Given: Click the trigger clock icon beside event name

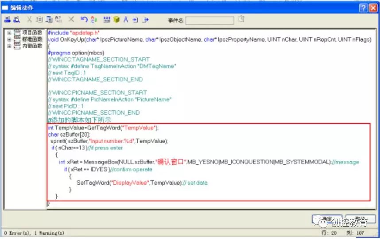Looking at the screenshot, I should tap(241, 19).
